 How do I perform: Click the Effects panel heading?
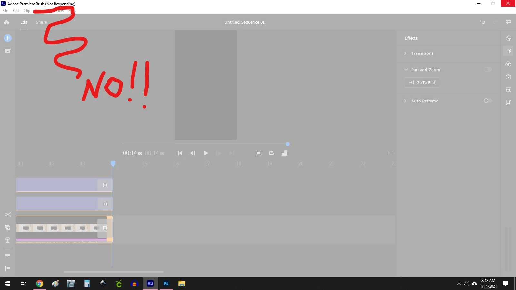[411, 38]
